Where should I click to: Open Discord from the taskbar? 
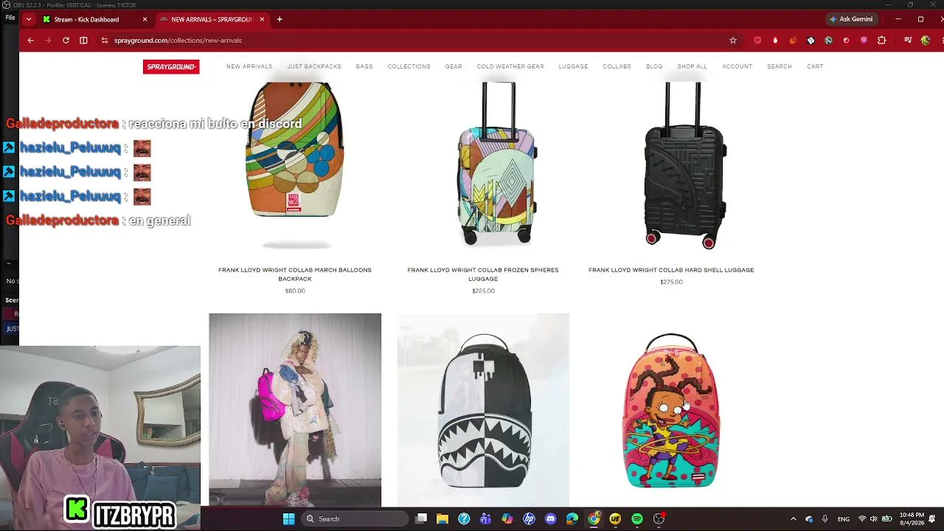550,519
